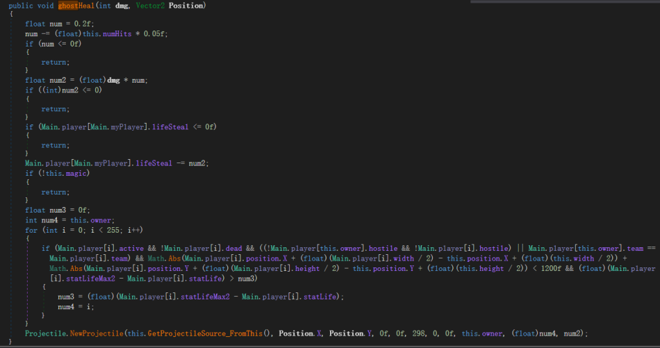Click the 'for (int i = 0; i < 255; i++)' line
Image resolution: width=660 pixels, height=348 pixels.
click(84, 230)
